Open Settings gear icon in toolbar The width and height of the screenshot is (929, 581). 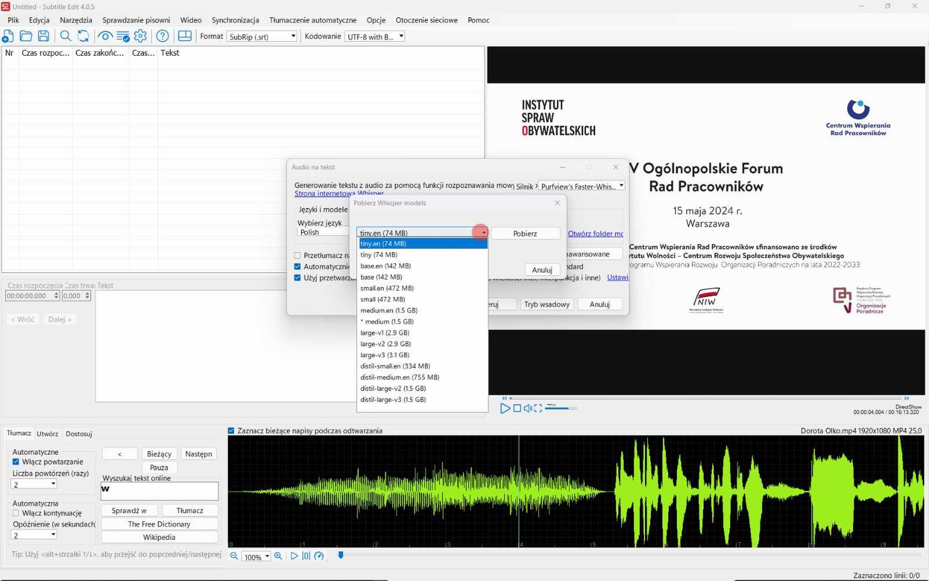point(141,36)
